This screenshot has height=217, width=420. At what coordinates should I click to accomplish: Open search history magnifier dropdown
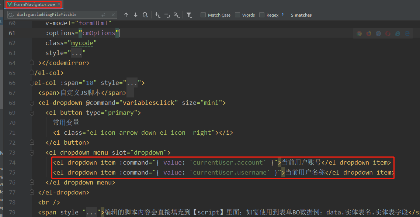pos(12,15)
